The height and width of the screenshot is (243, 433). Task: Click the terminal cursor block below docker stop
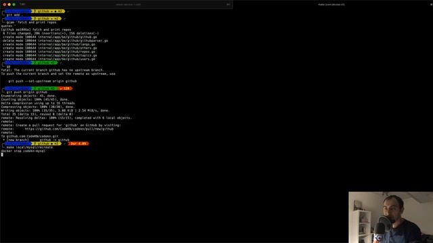(2, 155)
